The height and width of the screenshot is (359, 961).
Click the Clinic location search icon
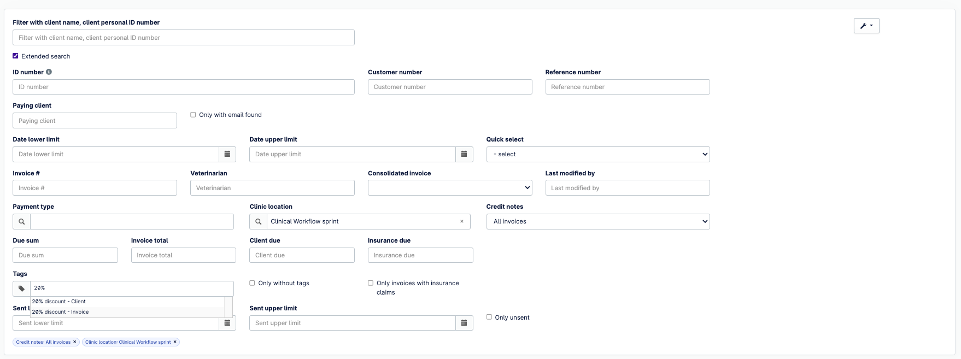point(259,222)
